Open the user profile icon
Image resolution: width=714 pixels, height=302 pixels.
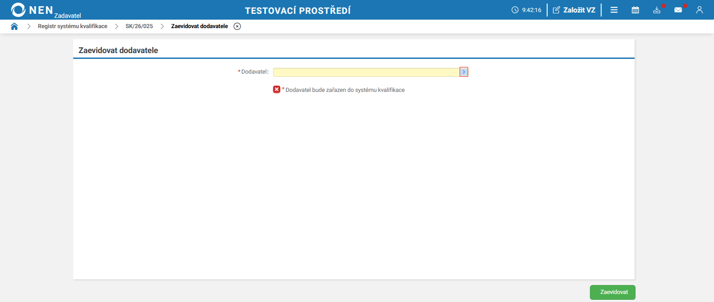699,10
